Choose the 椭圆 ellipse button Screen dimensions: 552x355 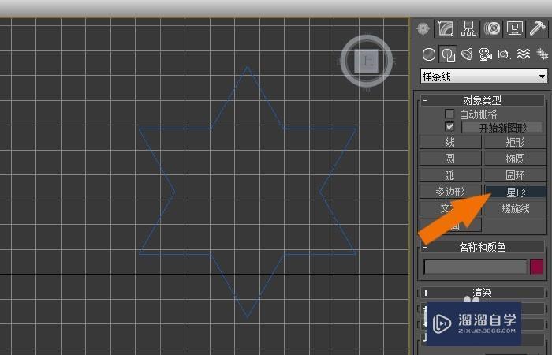click(515, 159)
